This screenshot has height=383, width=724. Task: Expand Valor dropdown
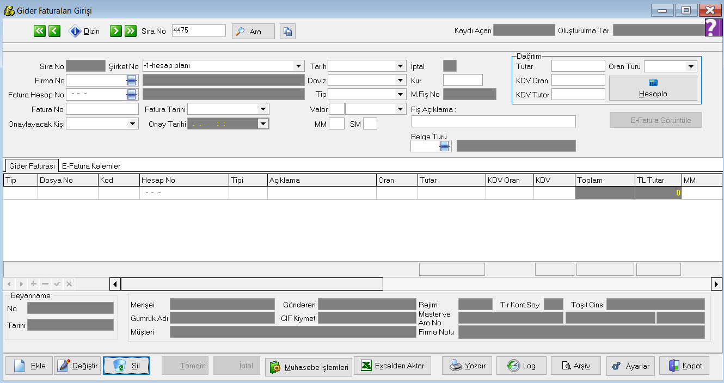400,109
